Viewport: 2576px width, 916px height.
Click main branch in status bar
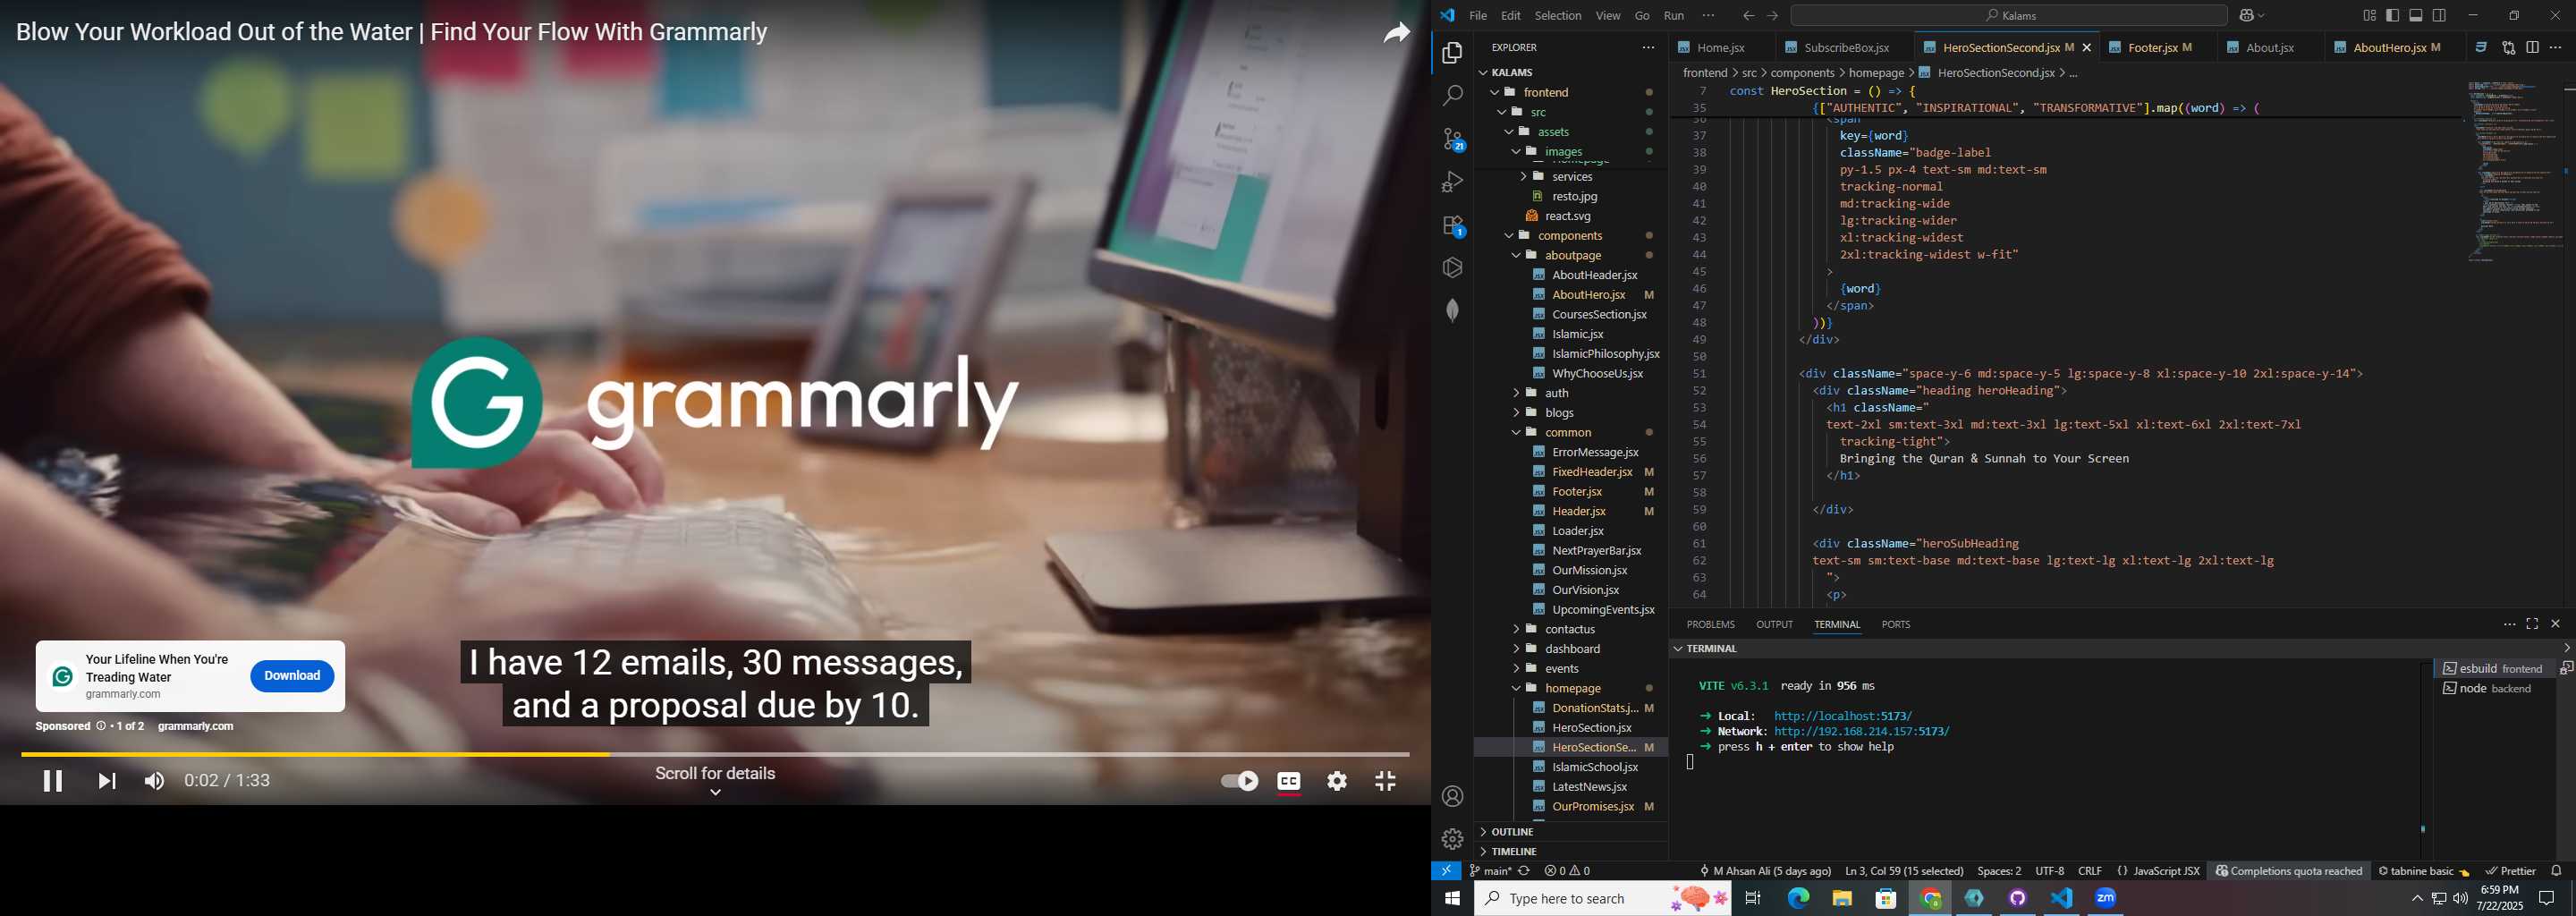pyautogui.click(x=1491, y=871)
